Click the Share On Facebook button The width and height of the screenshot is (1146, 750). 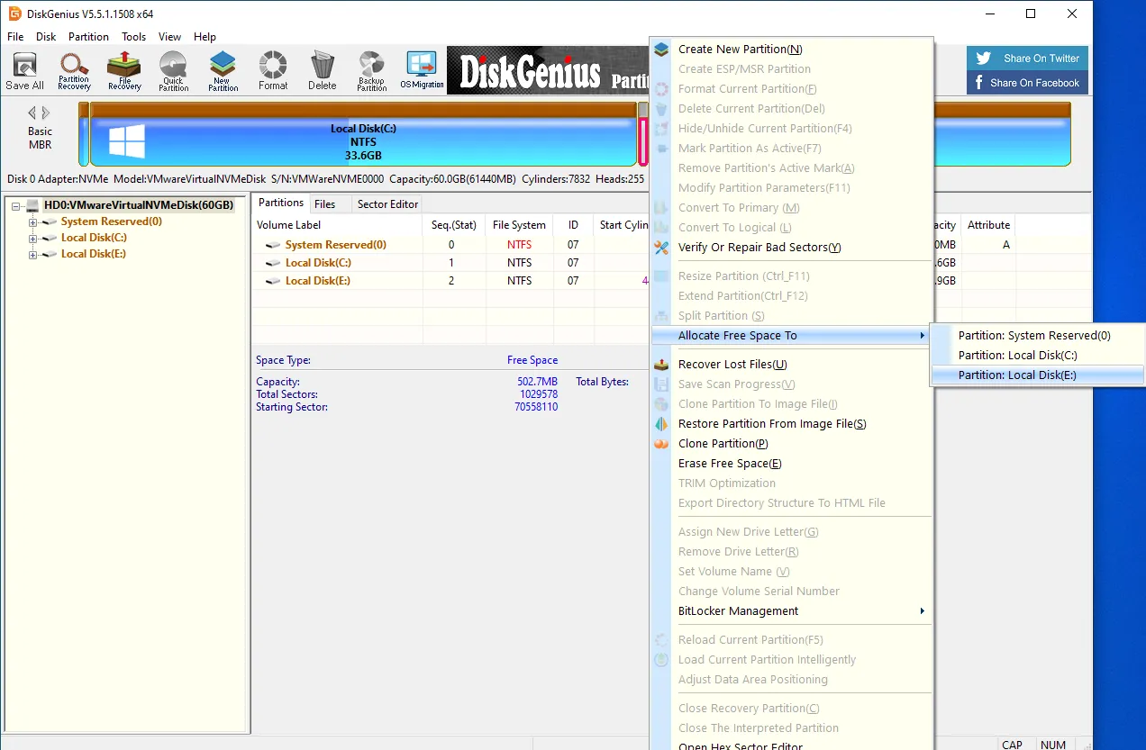click(x=1027, y=83)
